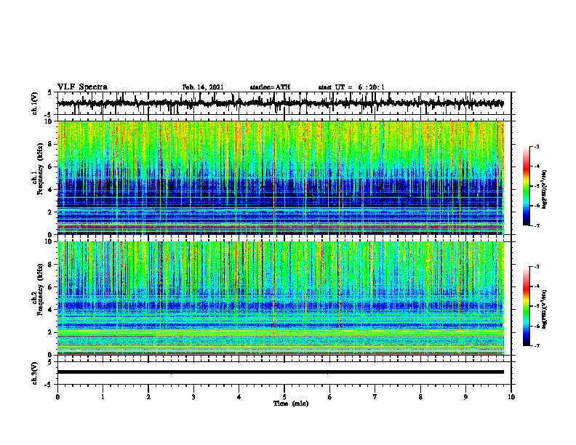Click the "Time (min)" axis title
Image resolution: width=576 pixels, height=445 pixels.
point(291,404)
